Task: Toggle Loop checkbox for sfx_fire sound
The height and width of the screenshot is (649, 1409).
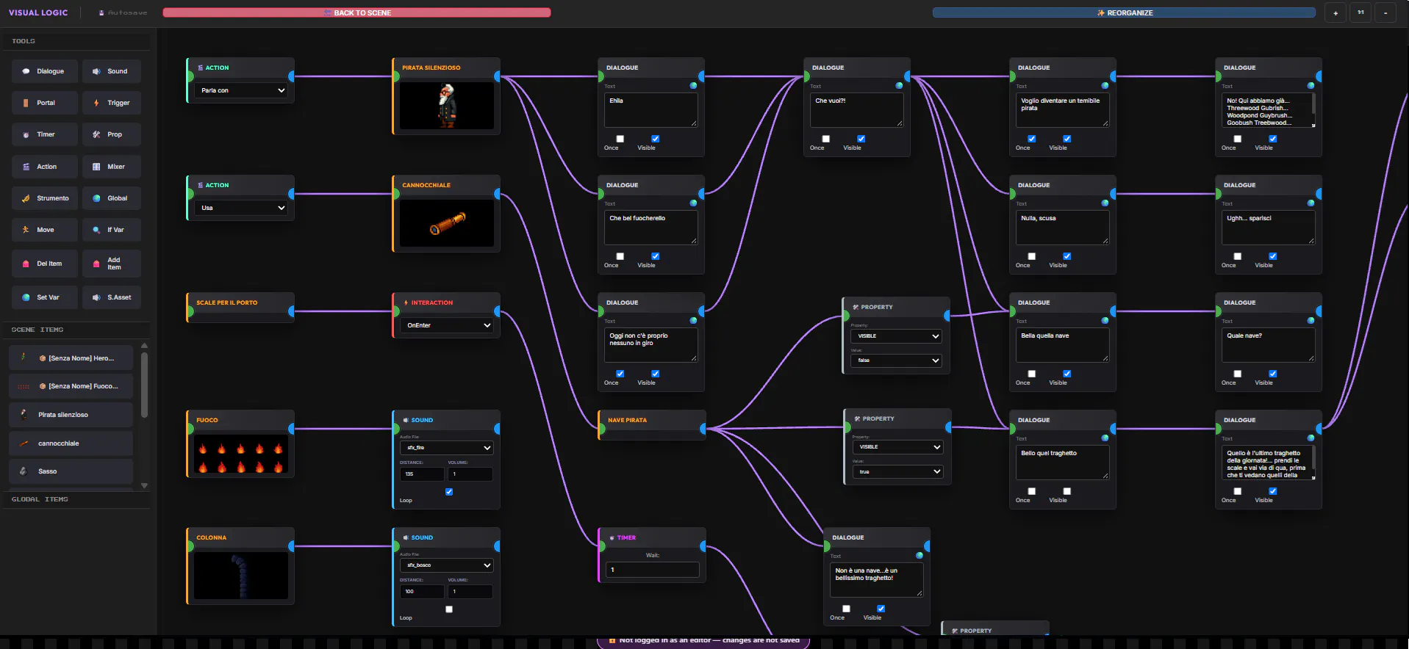Action: pos(449,492)
